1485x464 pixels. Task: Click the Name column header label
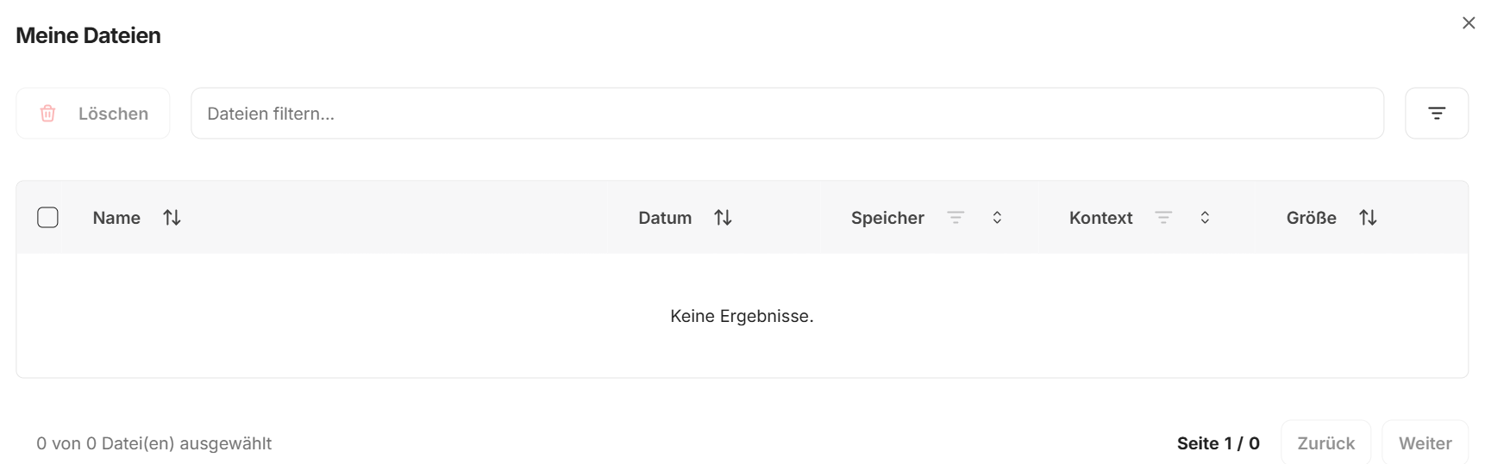[116, 218]
